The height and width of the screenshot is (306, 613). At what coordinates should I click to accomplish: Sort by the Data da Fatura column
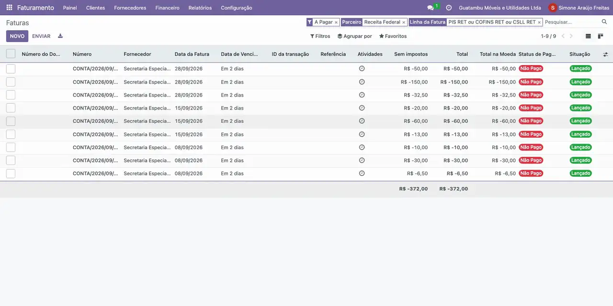(192, 54)
